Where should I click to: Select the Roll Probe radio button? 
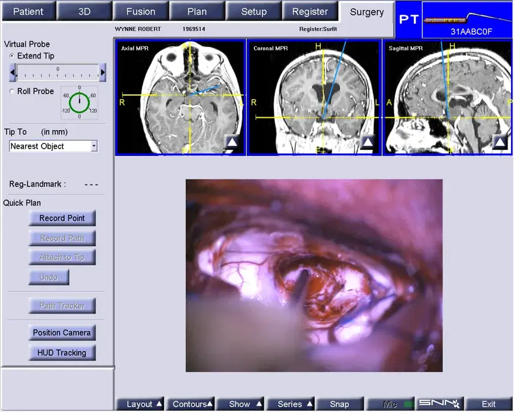12,91
